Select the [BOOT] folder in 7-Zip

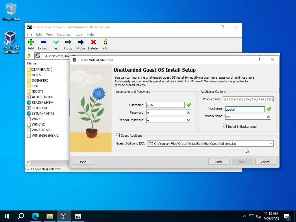[37, 91]
